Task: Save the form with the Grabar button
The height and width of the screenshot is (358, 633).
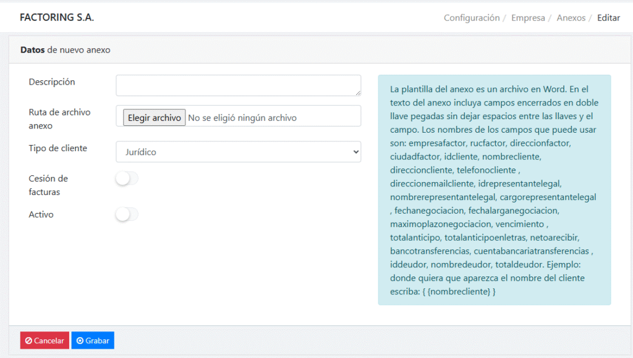Action: click(93, 341)
